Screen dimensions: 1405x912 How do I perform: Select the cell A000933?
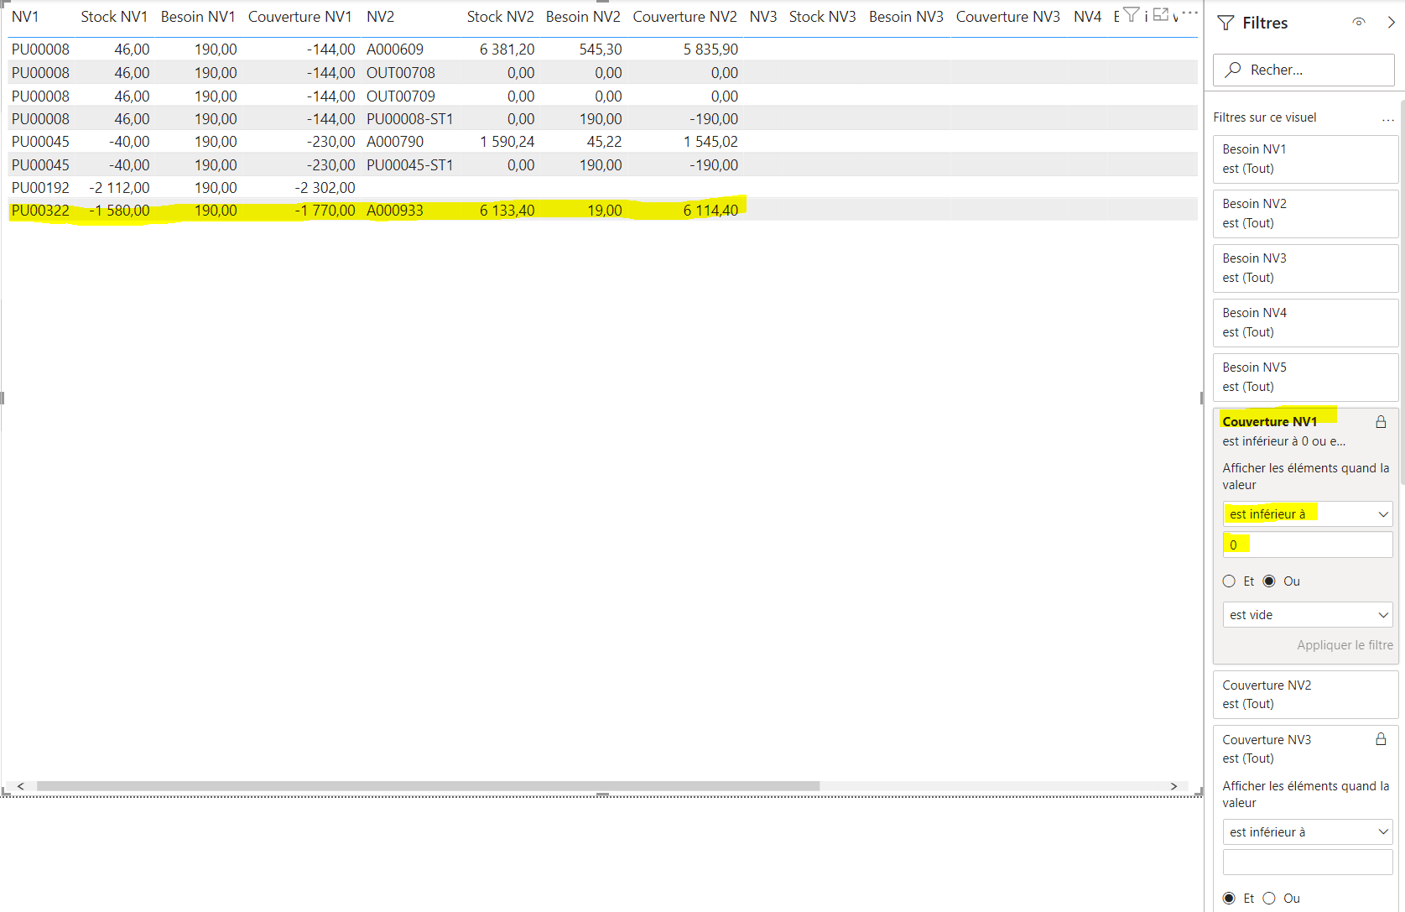395,211
